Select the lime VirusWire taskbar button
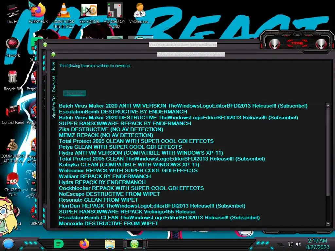This screenshot has width=335, height=251. tap(135, 244)
